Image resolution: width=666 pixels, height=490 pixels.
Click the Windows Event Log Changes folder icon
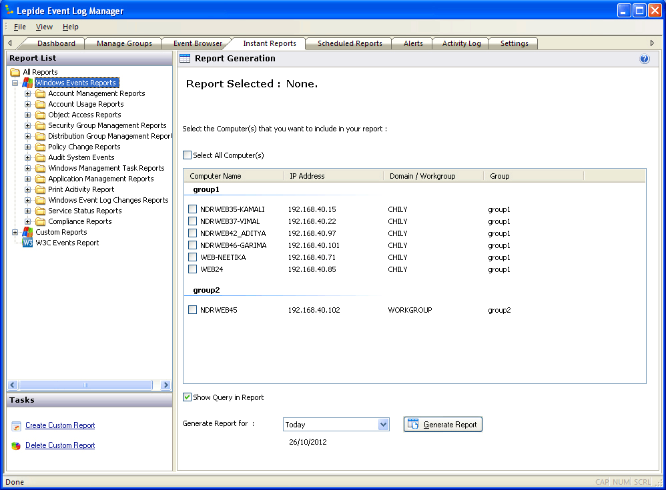tap(41, 200)
